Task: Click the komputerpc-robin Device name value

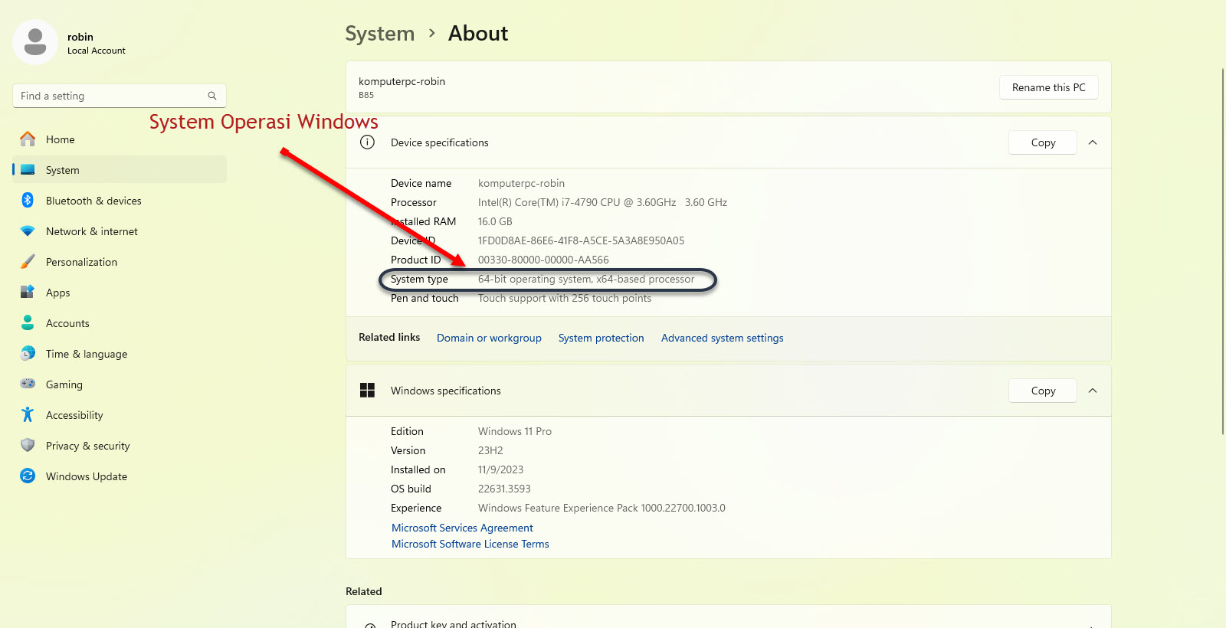Action: pos(521,183)
